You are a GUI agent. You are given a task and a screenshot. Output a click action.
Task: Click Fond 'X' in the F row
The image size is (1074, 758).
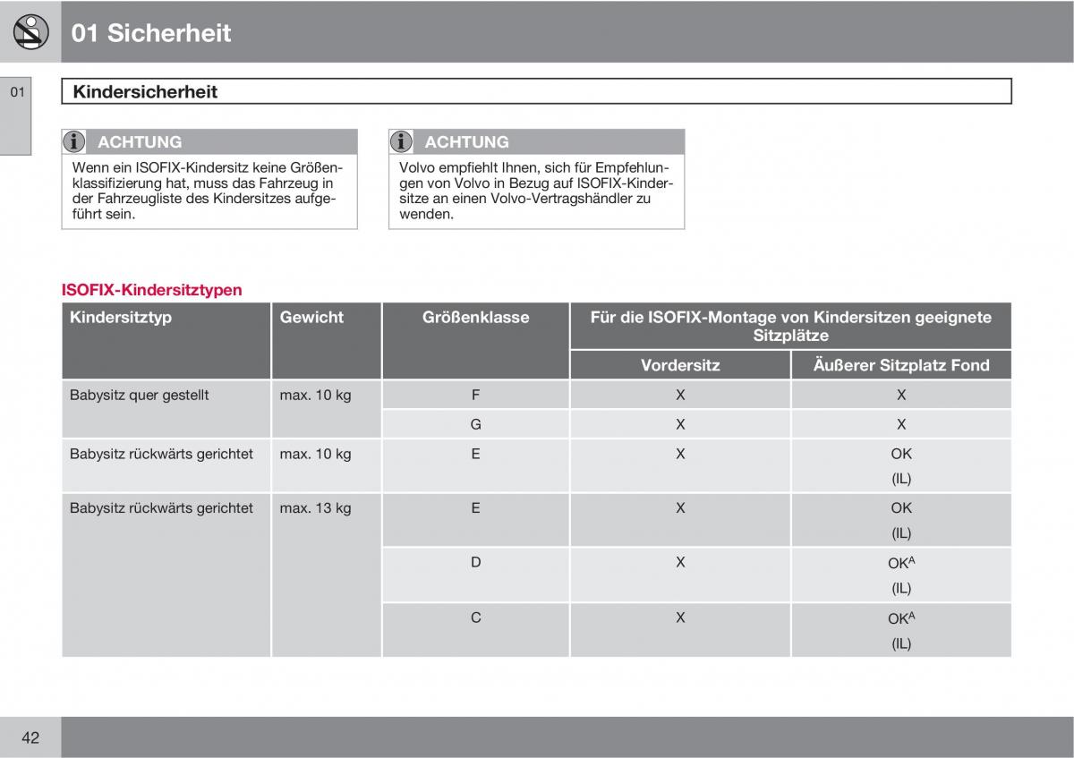click(901, 395)
